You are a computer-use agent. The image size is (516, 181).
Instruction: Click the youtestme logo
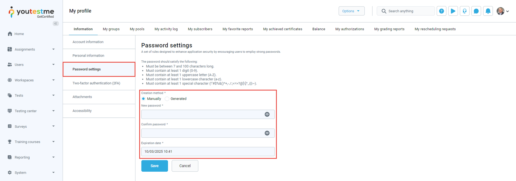31,12
